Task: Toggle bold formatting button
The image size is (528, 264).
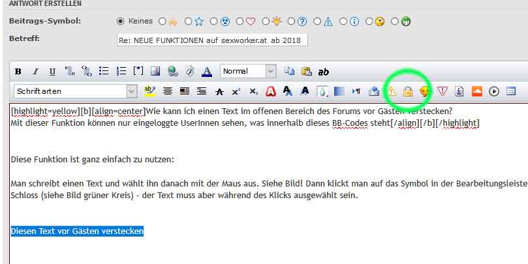Action: [18, 72]
